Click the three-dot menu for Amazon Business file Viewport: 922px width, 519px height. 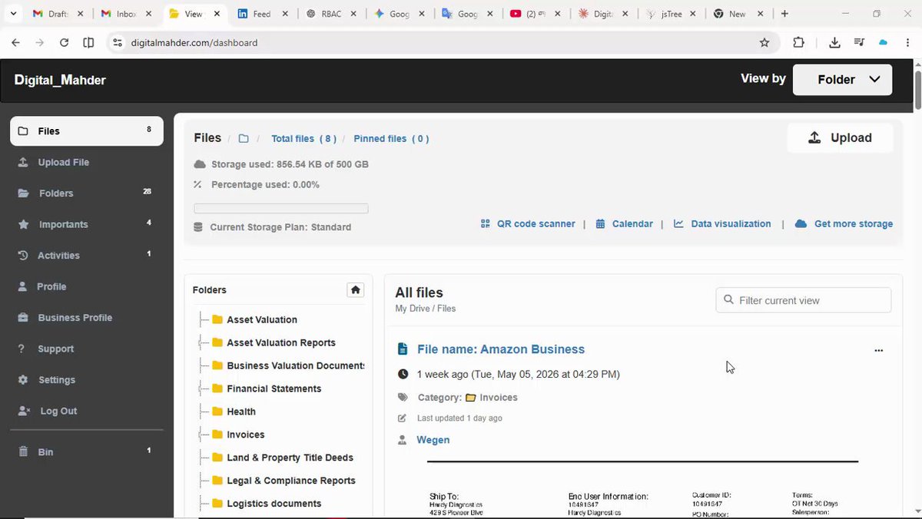[879, 350]
